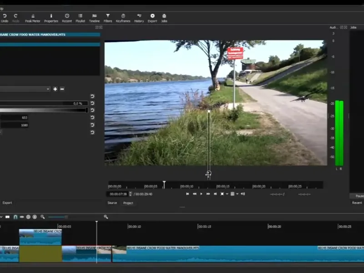The image size is (364, 273).
Task: Switch to the Project tab
Action: coord(128,203)
